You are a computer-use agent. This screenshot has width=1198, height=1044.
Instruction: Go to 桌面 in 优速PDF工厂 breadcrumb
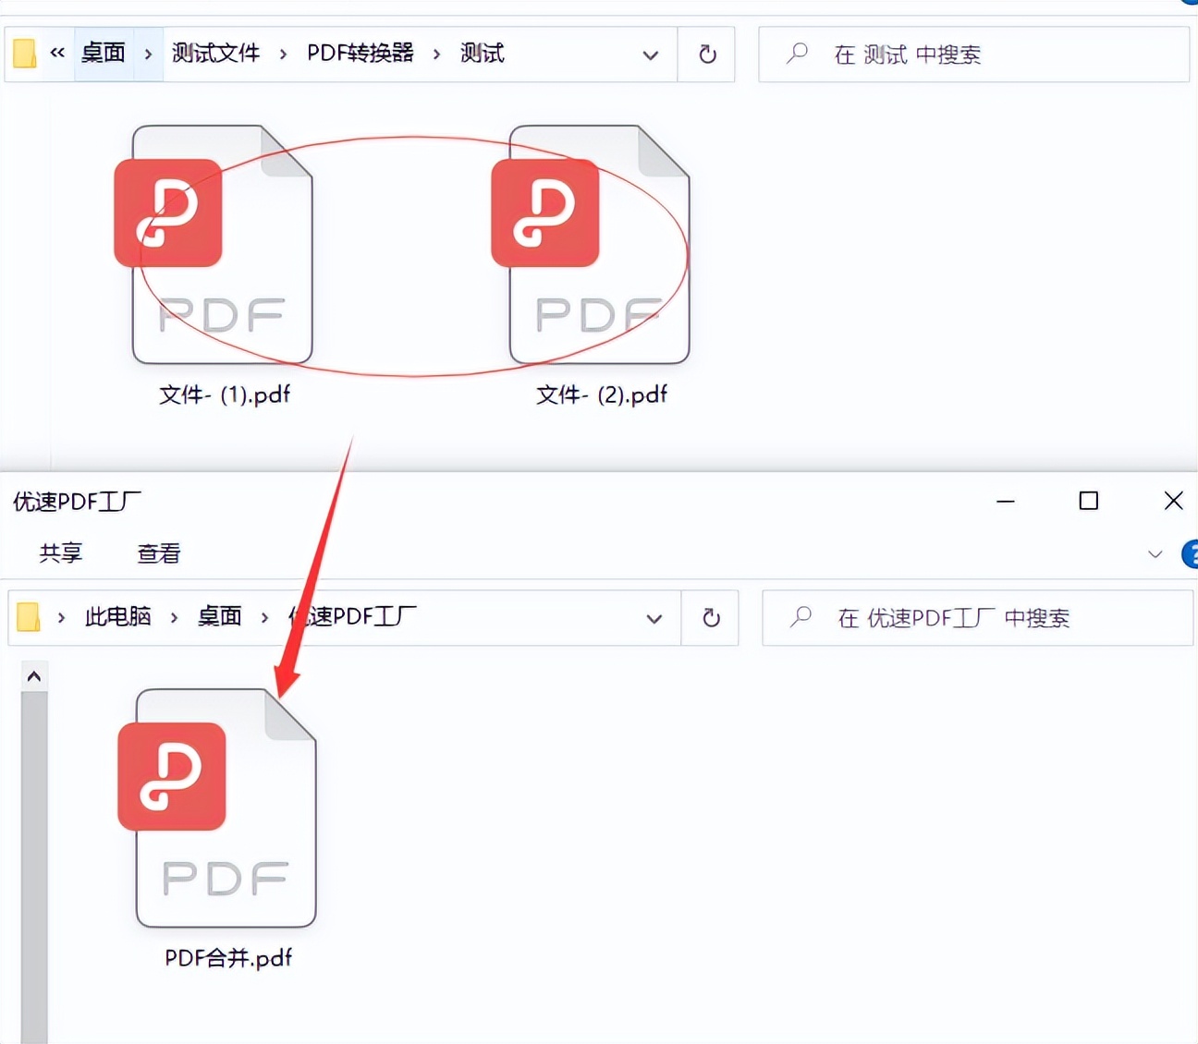(219, 616)
